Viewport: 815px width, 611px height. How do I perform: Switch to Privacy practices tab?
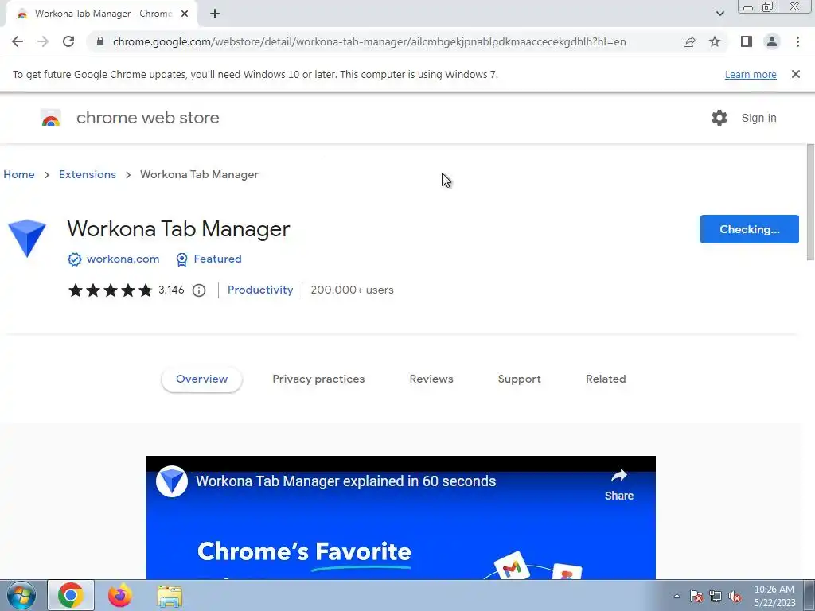click(318, 379)
